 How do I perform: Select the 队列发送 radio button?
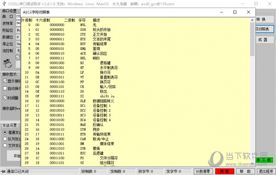5,139
